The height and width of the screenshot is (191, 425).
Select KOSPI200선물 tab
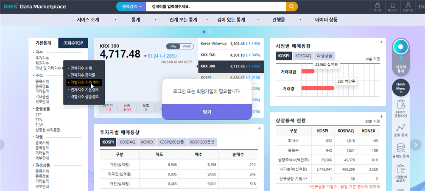point(172,142)
